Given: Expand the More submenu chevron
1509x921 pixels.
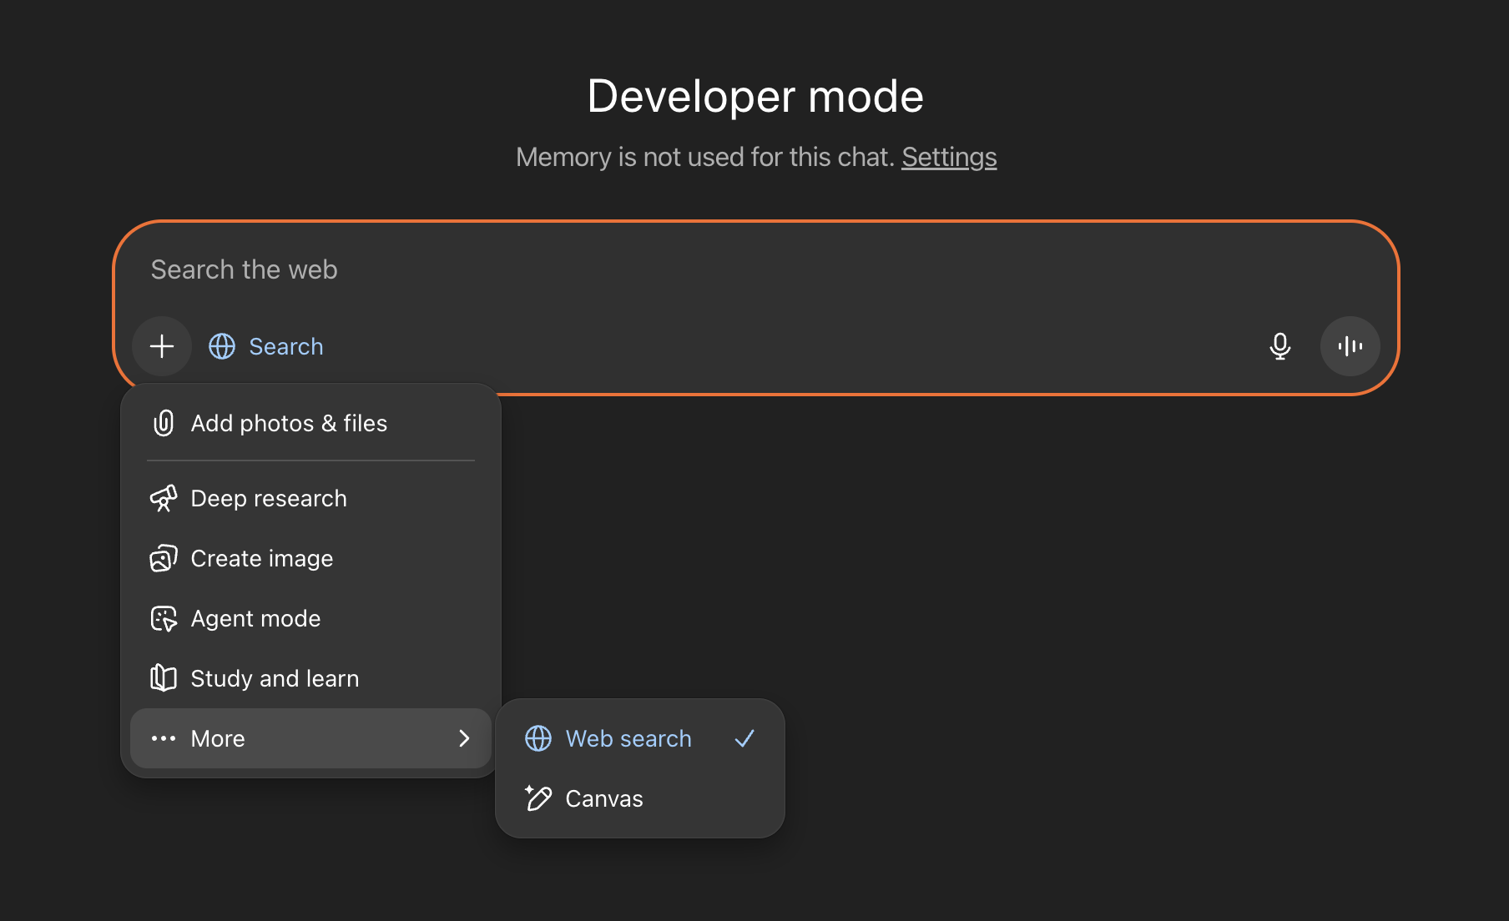Looking at the screenshot, I should tap(464, 738).
